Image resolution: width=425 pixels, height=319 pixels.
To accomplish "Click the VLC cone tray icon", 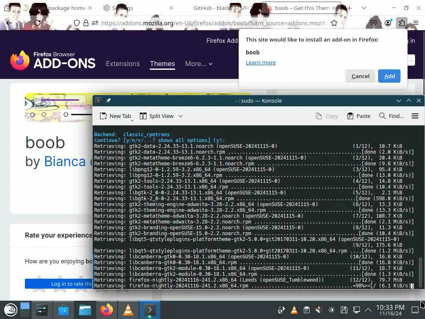I will click(x=294, y=310).
